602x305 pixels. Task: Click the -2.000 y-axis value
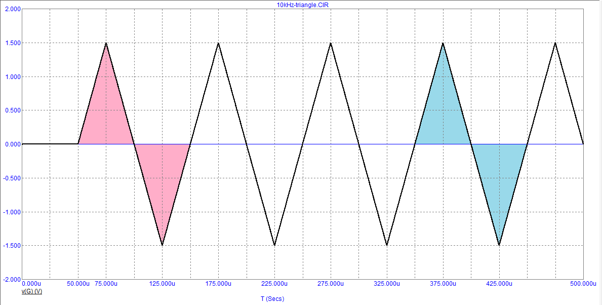pyautogui.click(x=12, y=279)
